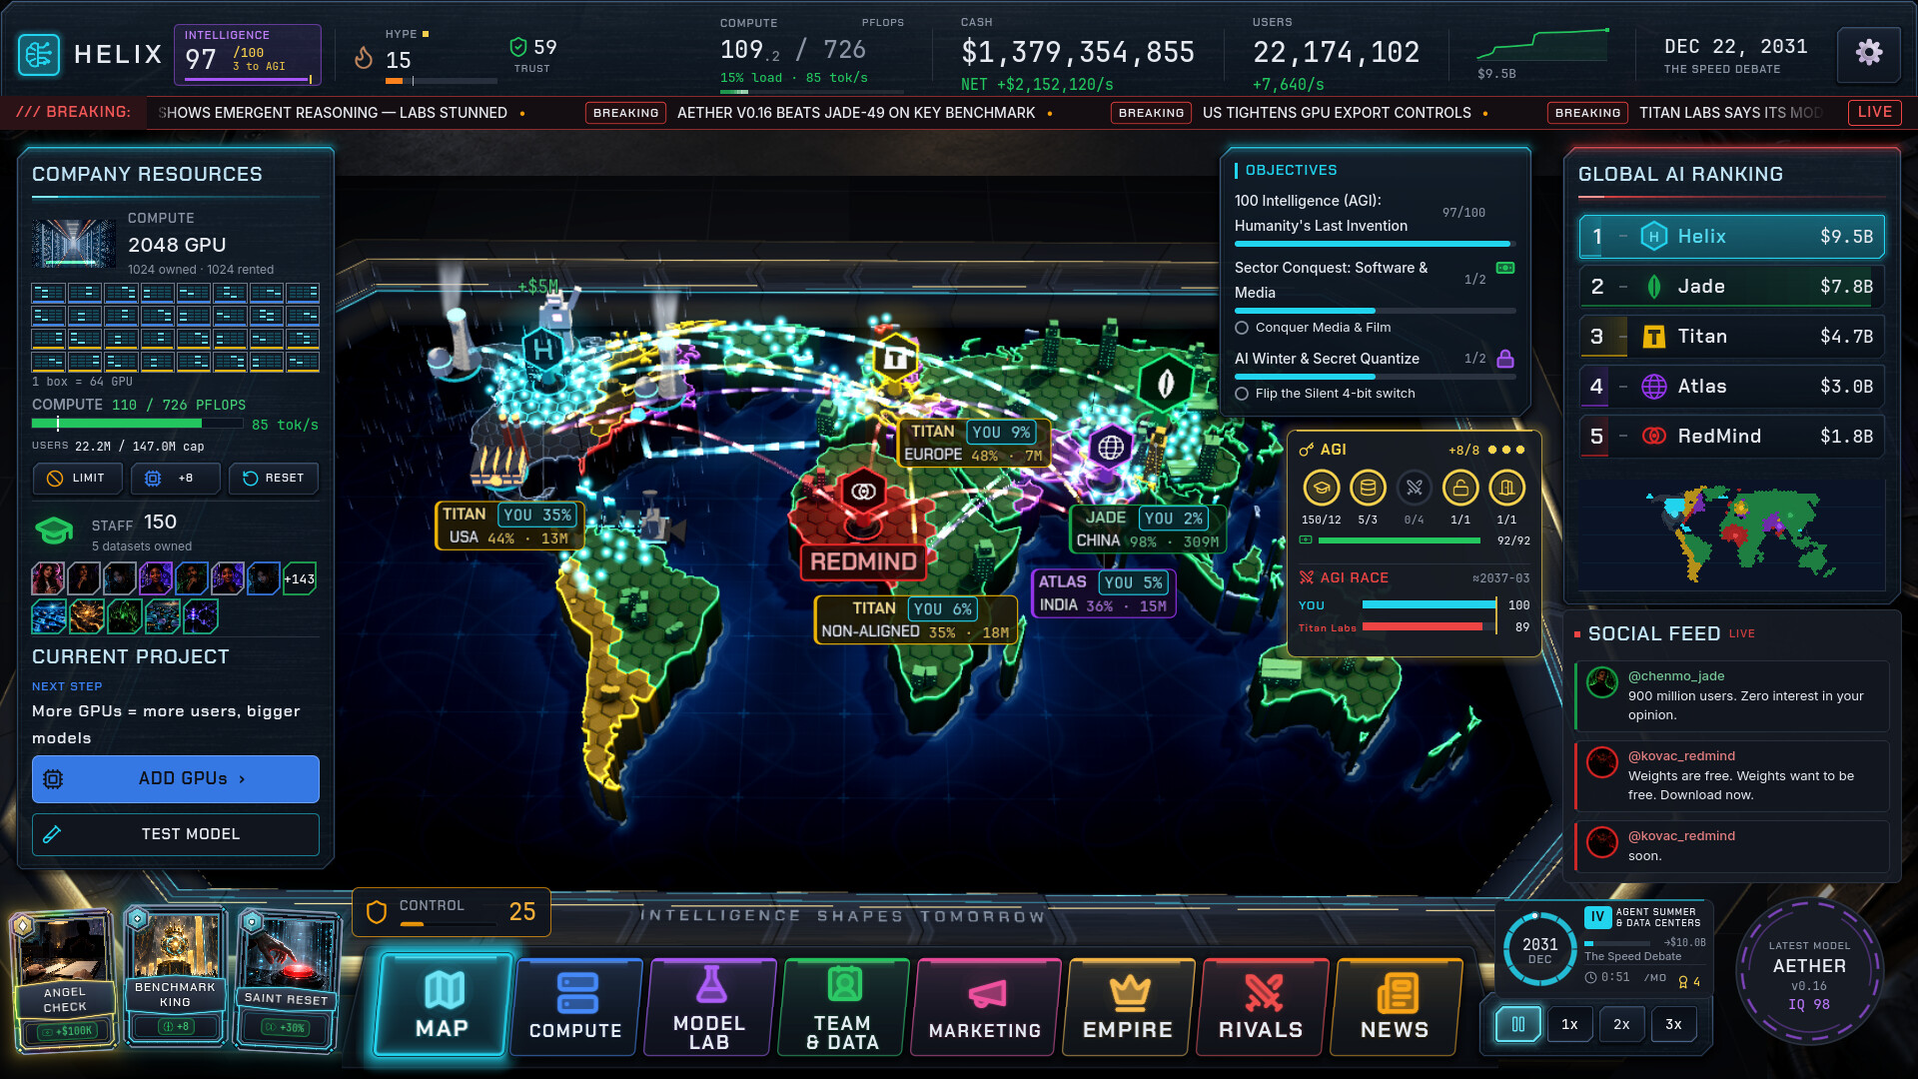Click the staff graduation cap icon

(x=54, y=531)
